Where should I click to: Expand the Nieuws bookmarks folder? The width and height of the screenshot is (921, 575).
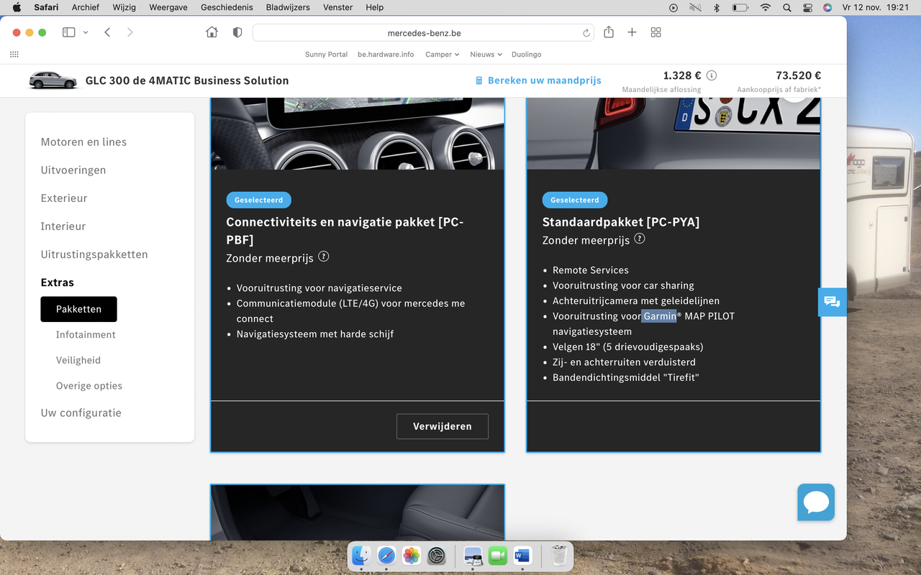pos(486,55)
